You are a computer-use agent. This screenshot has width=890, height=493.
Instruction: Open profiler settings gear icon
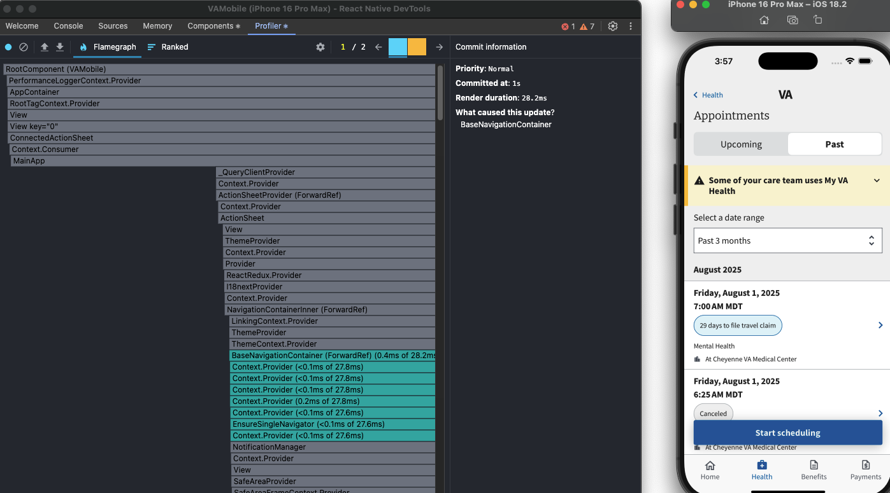[320, 47]
